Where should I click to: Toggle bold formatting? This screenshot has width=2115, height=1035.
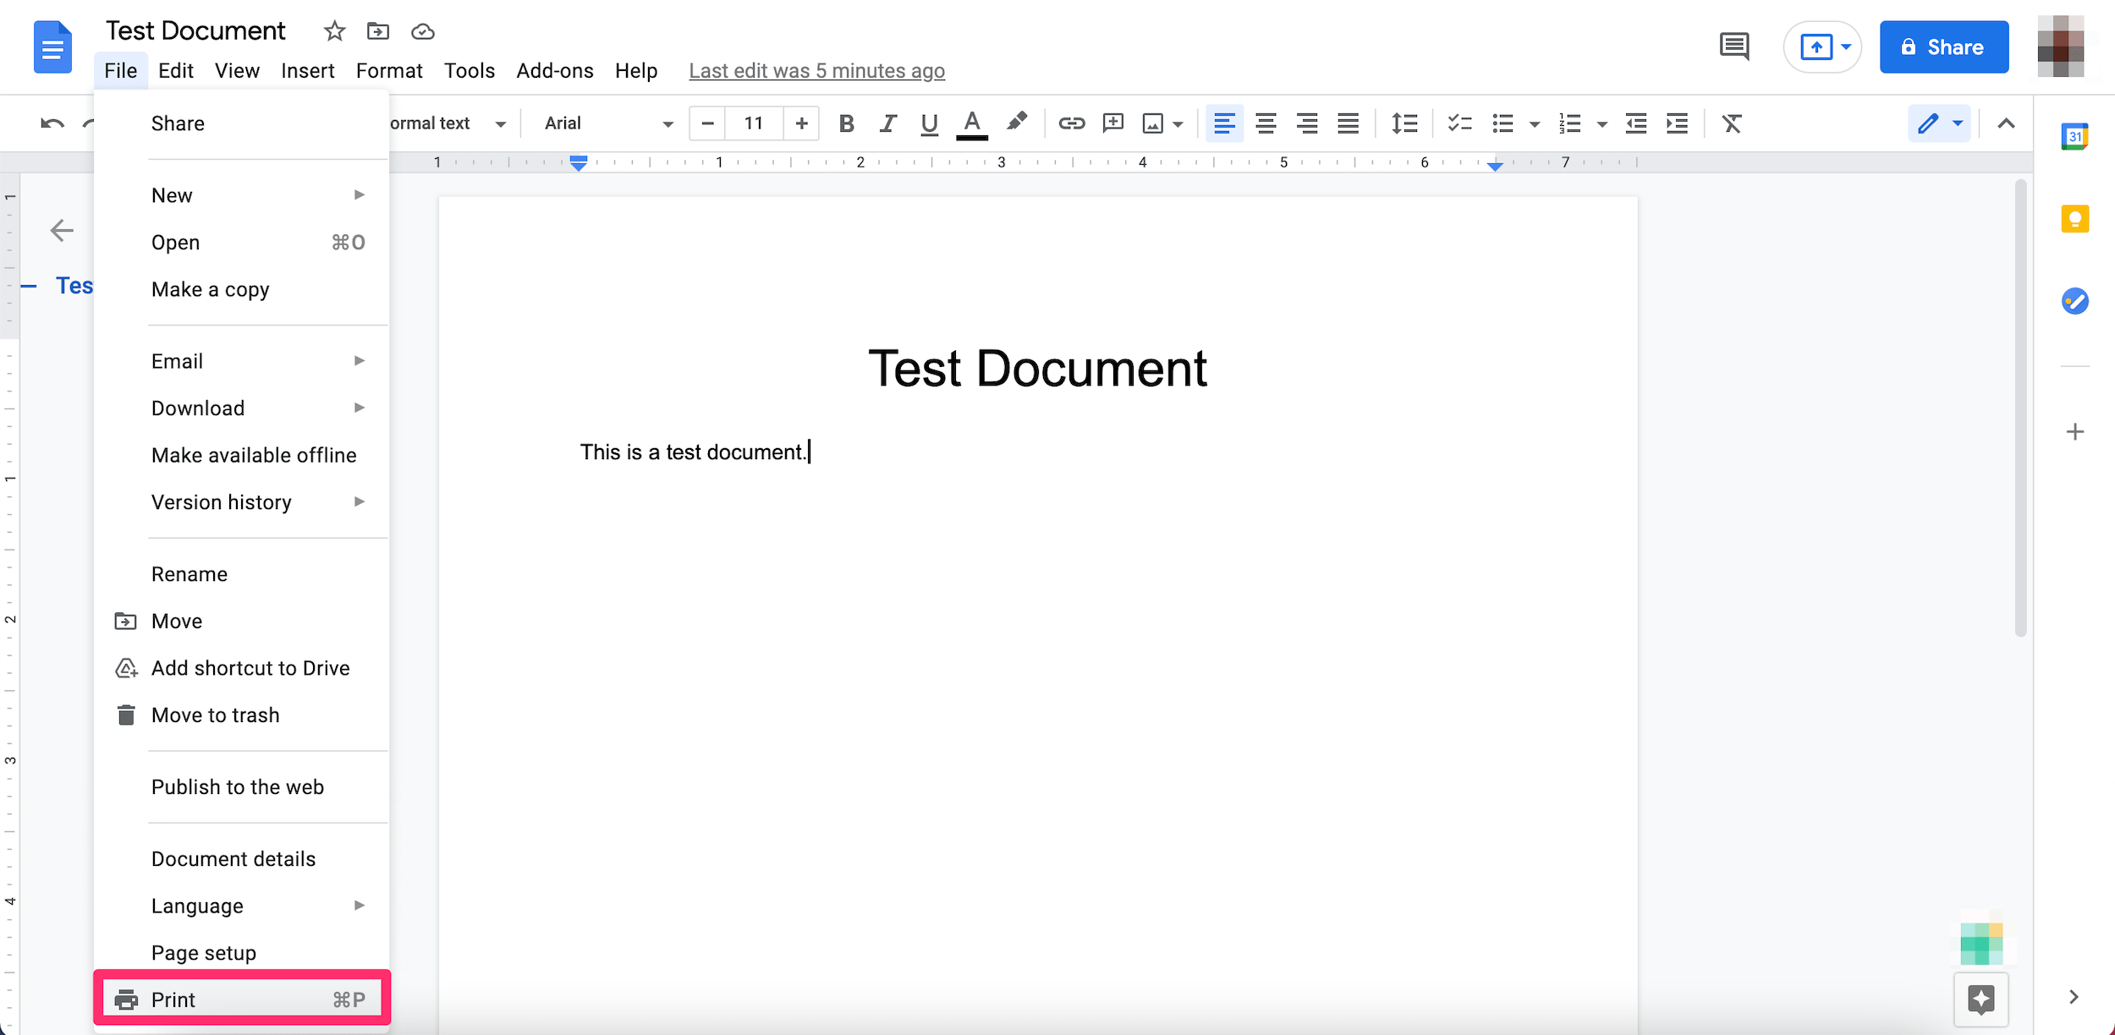pos(845,123)
